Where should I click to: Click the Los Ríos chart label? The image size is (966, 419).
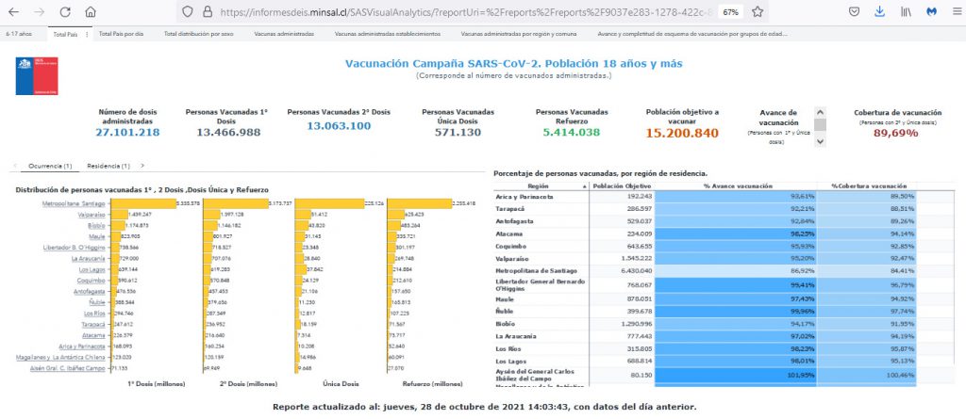[x=93, y=314]
